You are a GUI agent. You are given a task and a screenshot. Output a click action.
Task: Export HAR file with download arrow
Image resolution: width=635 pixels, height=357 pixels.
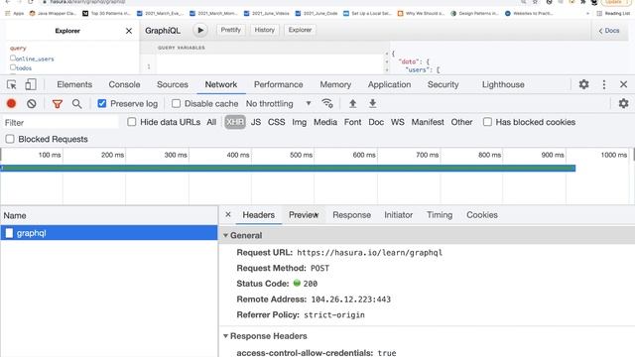tap(373, 103)
